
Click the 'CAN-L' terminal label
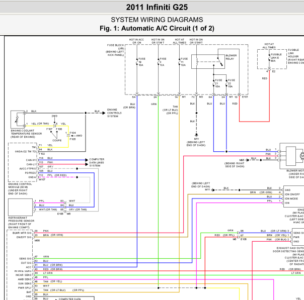[31, 164]
